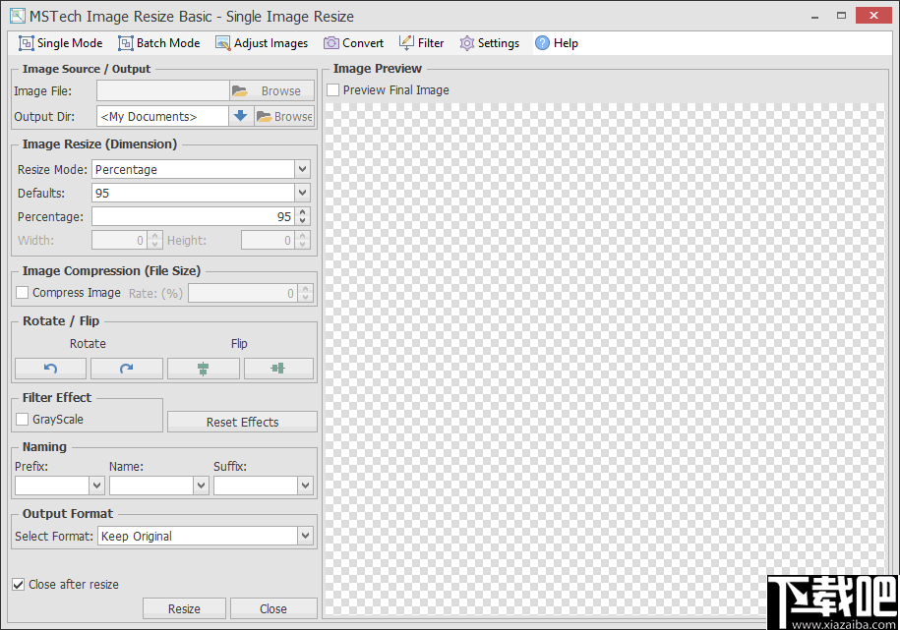Open the Filter tool
The image size is (900, 630).
coord(421,42)
